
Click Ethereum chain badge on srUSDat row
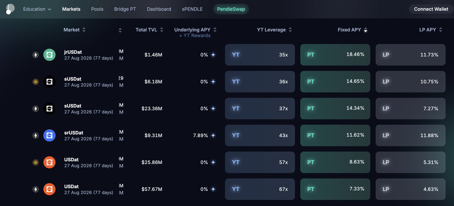point(36,135)
